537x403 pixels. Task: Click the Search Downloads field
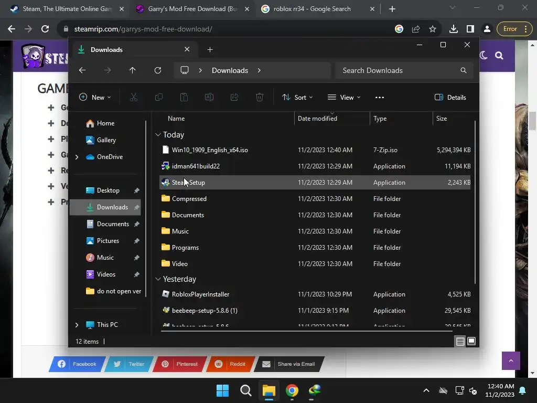point(404,70)
